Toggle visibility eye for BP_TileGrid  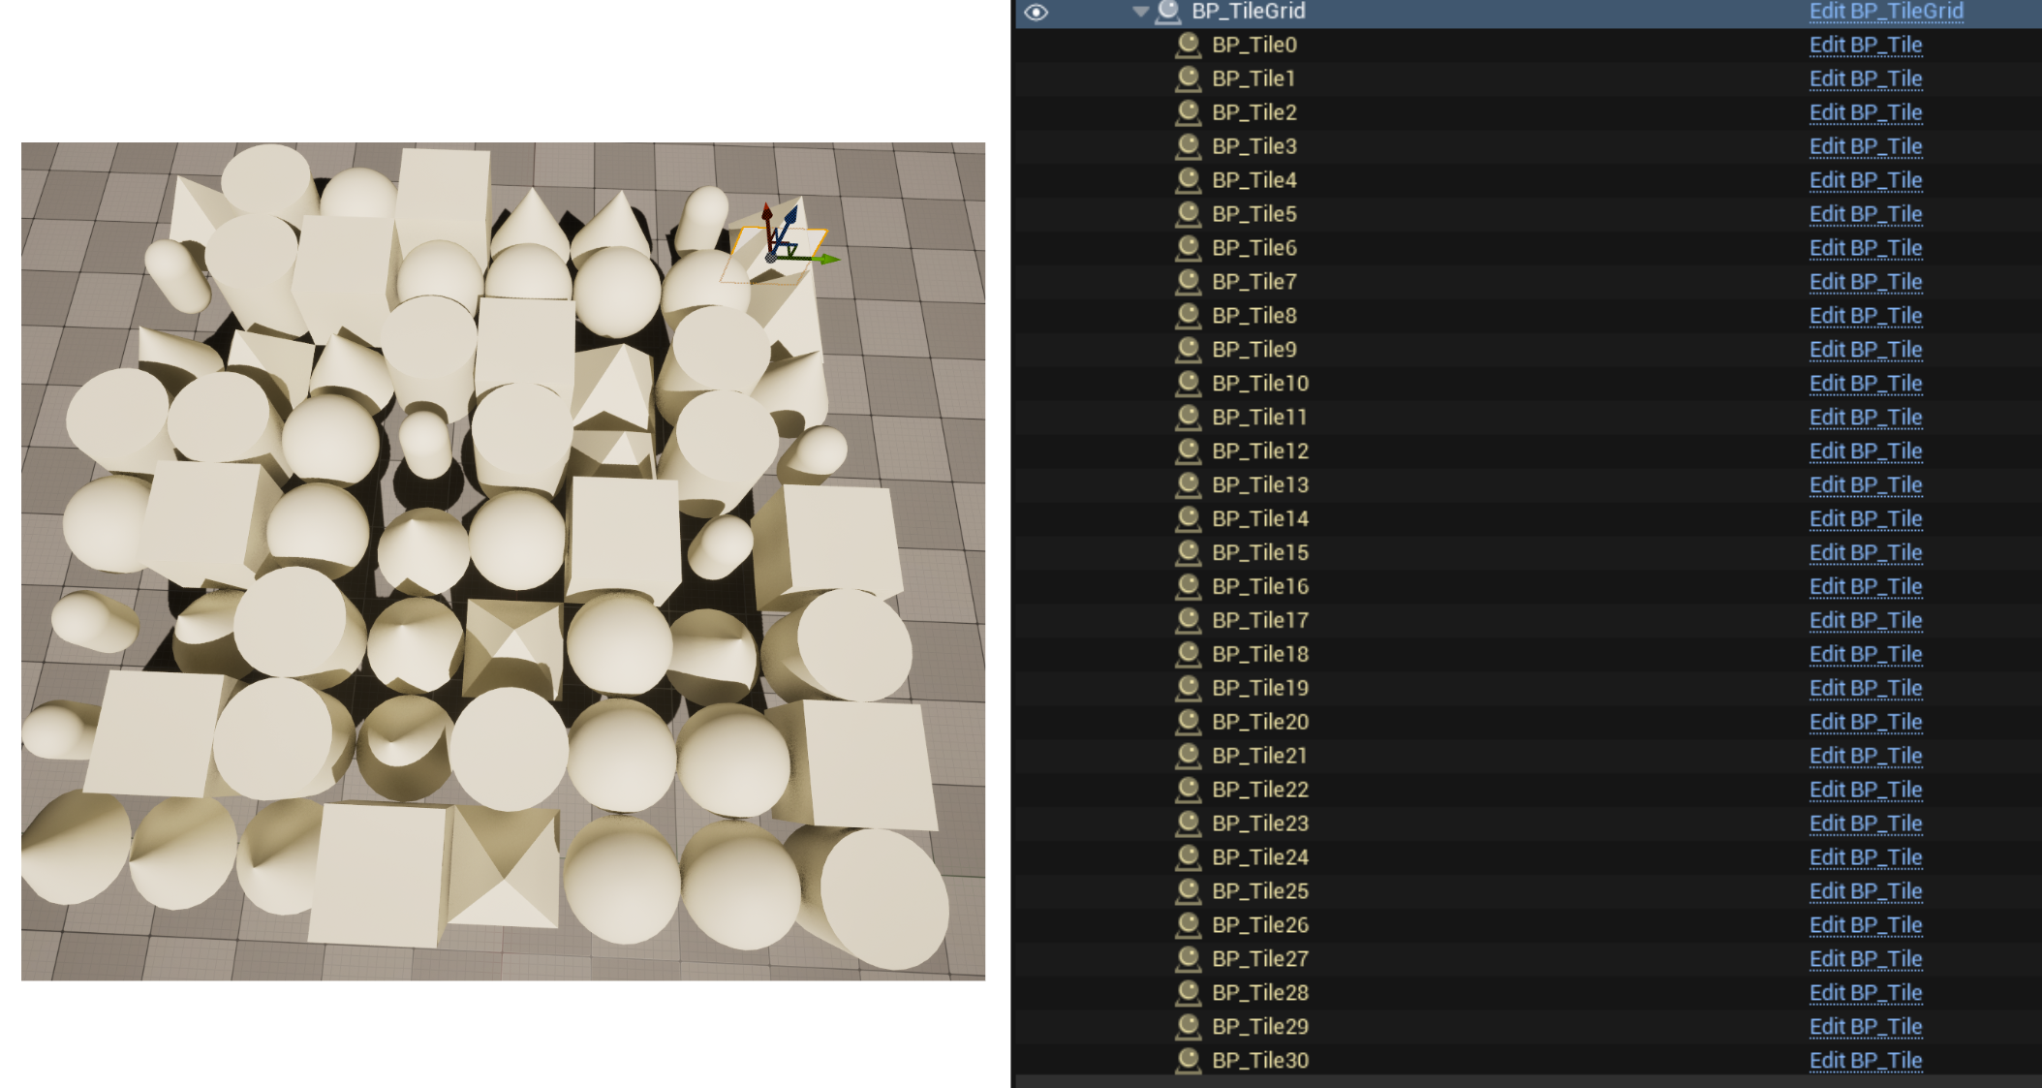1036,12
